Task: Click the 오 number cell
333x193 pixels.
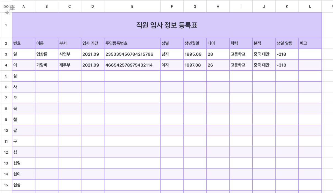Action: pyautogui.click(x=24, y=98)
